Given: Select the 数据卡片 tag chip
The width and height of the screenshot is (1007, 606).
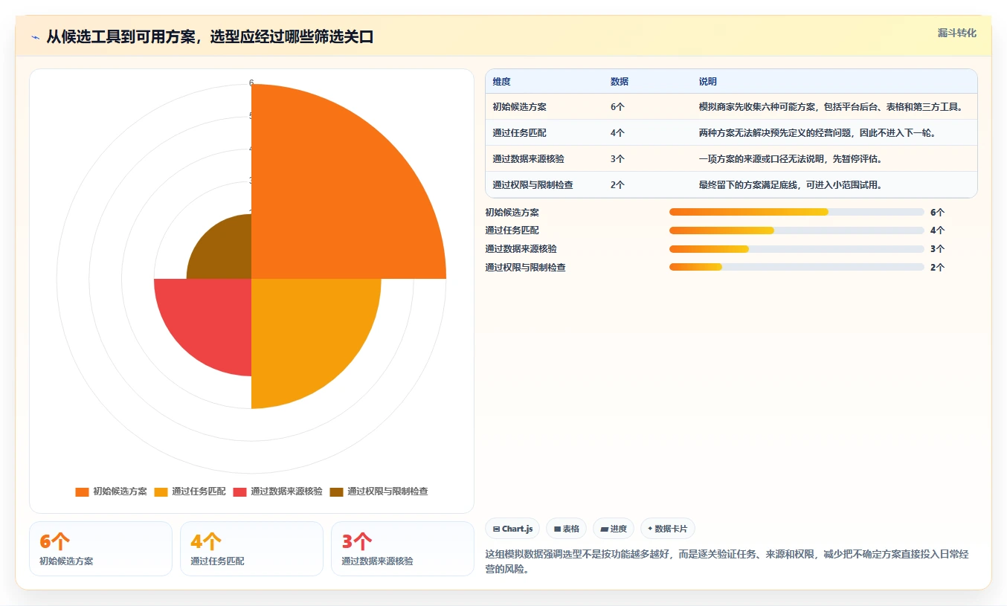Looking at the screenshot, I should [x=667, y=529].
